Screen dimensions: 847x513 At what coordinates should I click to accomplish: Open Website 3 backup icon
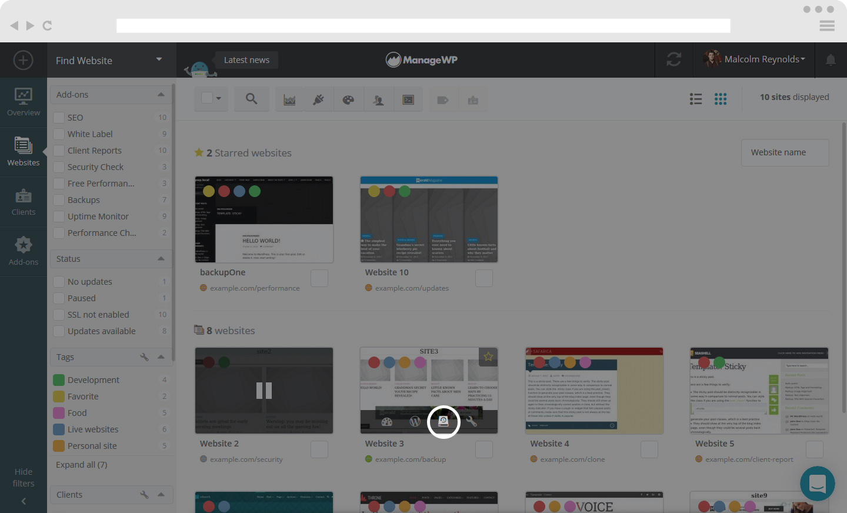point(443,421)
